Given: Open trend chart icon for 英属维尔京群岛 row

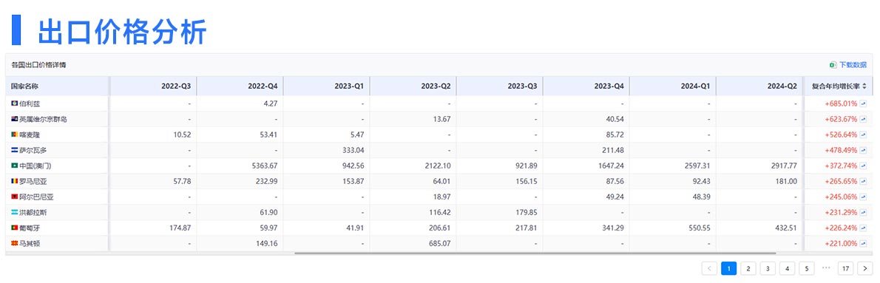Looking at the screenshot, I should (864, 120).
